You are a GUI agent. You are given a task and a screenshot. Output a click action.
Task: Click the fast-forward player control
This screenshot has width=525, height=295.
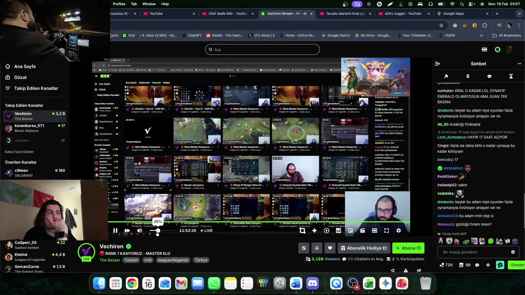(x=127, y=231)
